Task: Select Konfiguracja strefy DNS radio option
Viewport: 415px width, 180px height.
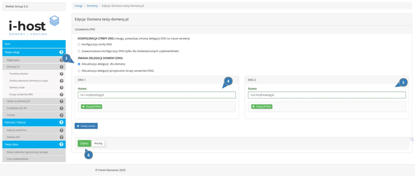Action: click(x=79, y=44)
